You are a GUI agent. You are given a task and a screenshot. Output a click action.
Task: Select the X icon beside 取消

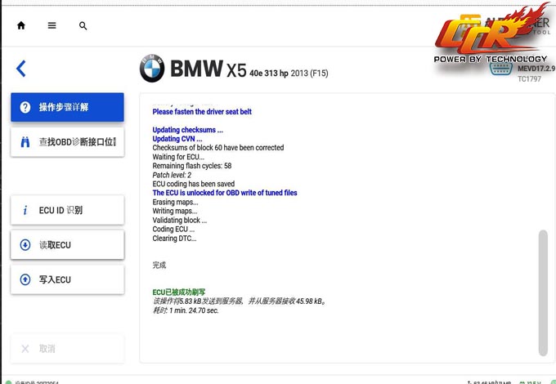pyautogui.click(x=25, y=349)
